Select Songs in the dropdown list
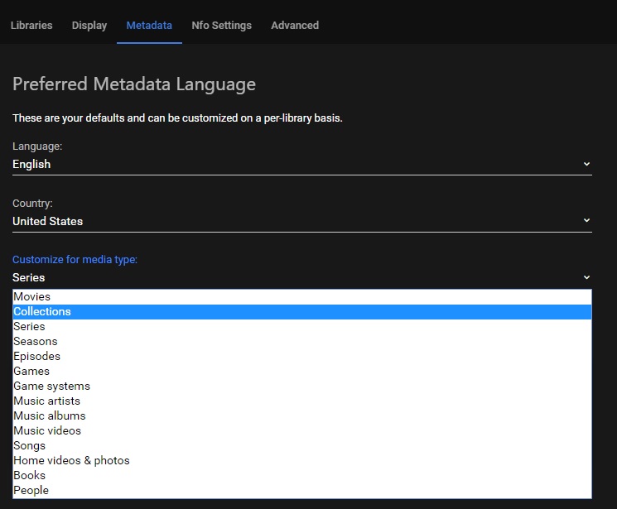 [x=301, y=446]
